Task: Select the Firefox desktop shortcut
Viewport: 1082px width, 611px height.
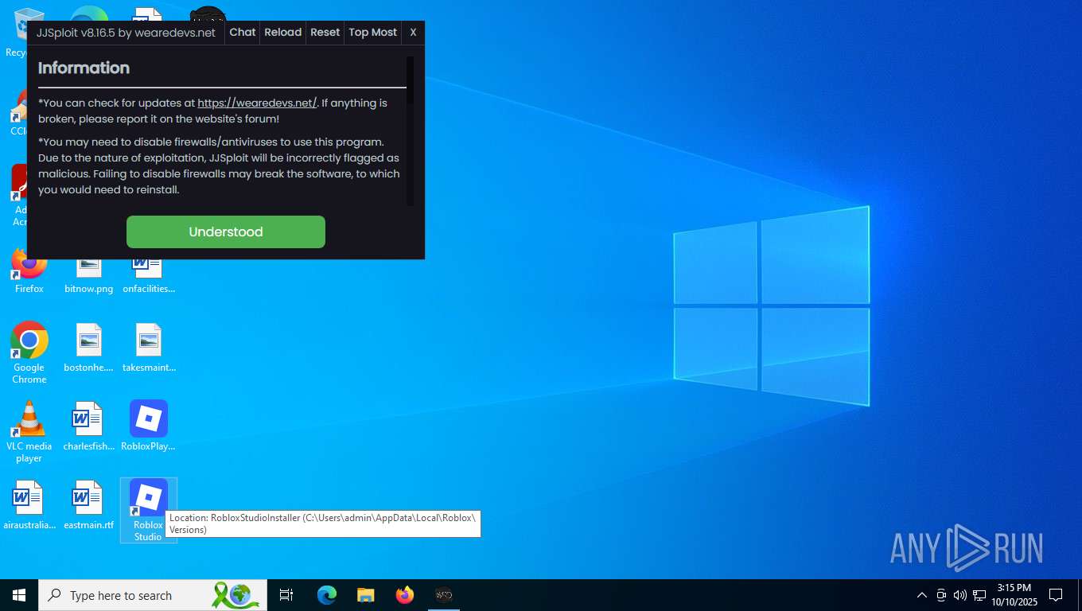Action: pos(29,270)
